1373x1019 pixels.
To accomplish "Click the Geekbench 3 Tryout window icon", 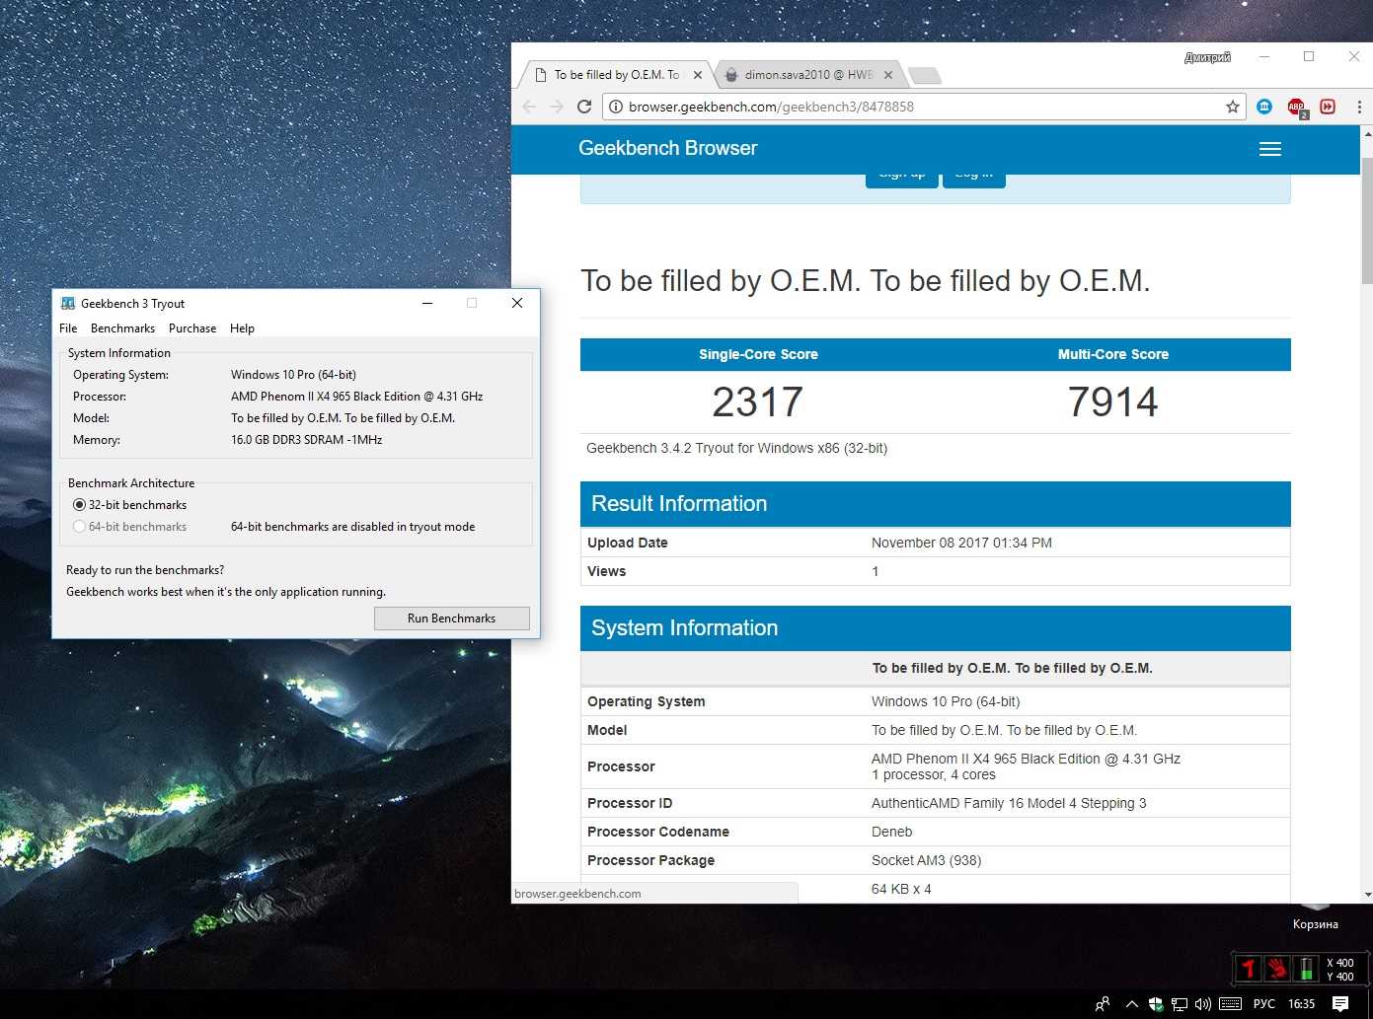I will coord(68,304).
